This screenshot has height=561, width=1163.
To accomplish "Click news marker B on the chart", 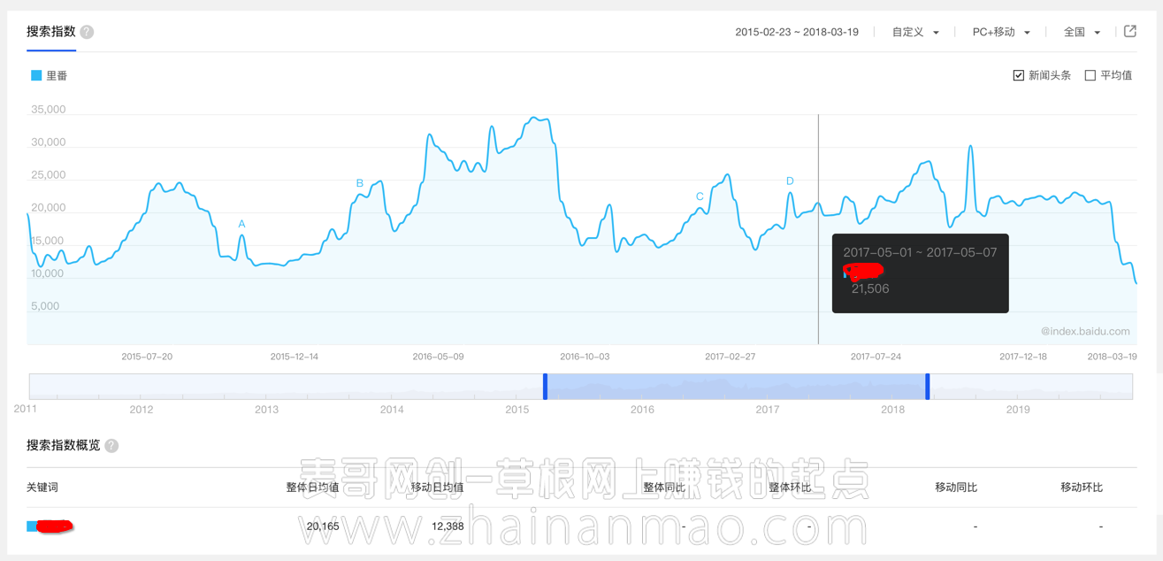I will point(359,183).
